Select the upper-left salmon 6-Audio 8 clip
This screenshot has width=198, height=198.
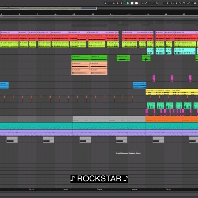80,65
